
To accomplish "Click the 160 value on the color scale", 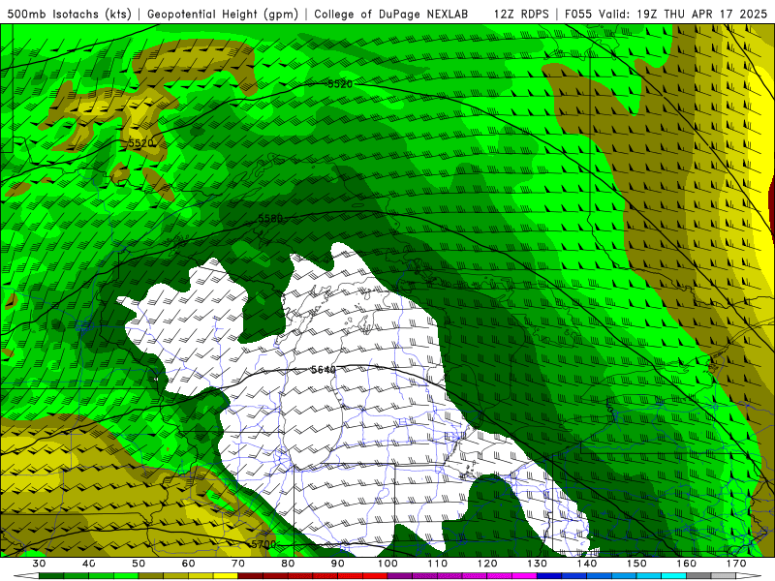I will pyautogui.click(x=687, y=564).
